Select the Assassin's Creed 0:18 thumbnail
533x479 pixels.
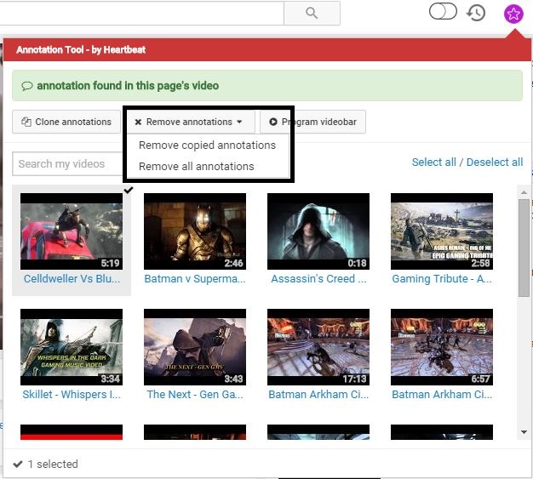tap(318, 231)
